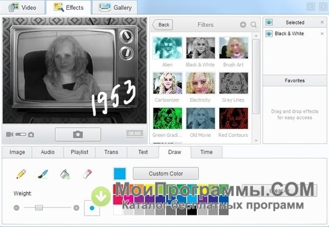Toggle visibility of Black & White effect
Image resolution: width=329 pixels, height=227 pixels.
click(269, 34)
